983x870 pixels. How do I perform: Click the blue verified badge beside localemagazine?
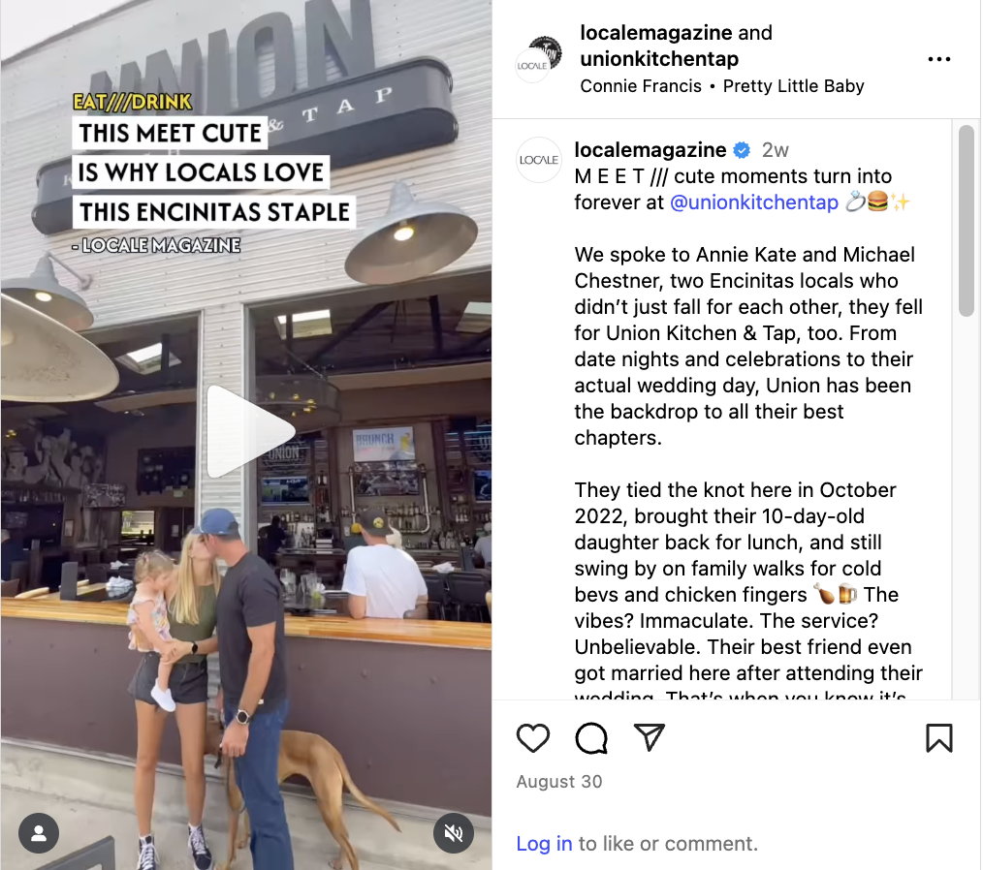(742, 150)
